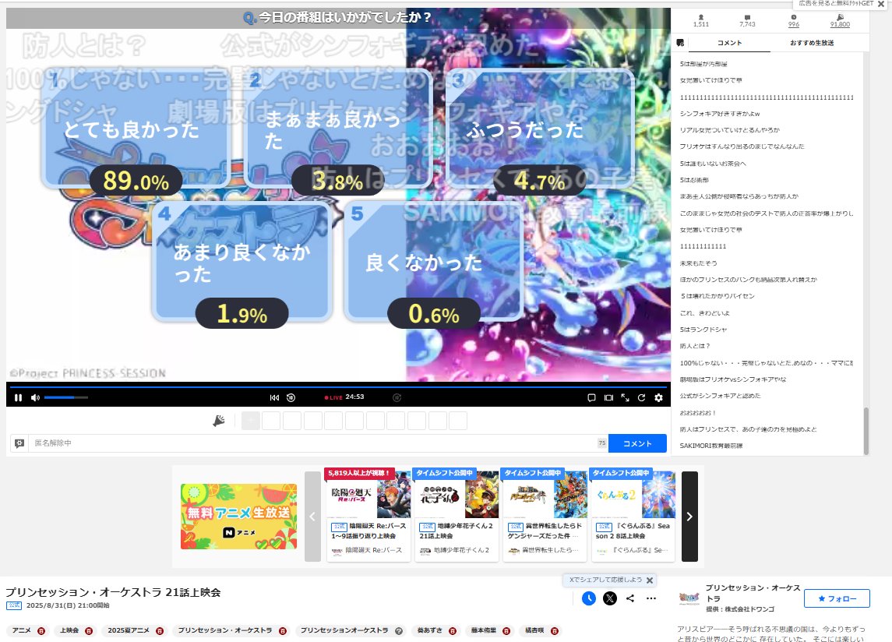
Task: Submit with the blue コメント button
Action: [637, 443]
